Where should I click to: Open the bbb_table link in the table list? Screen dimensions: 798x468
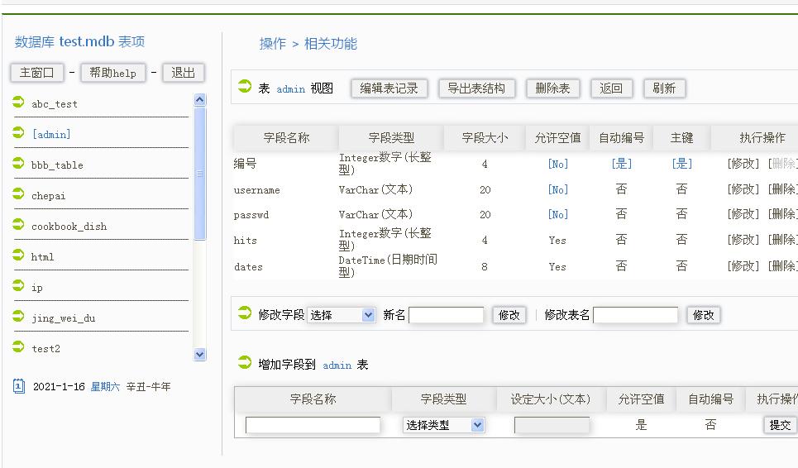[x=57, y=165]
